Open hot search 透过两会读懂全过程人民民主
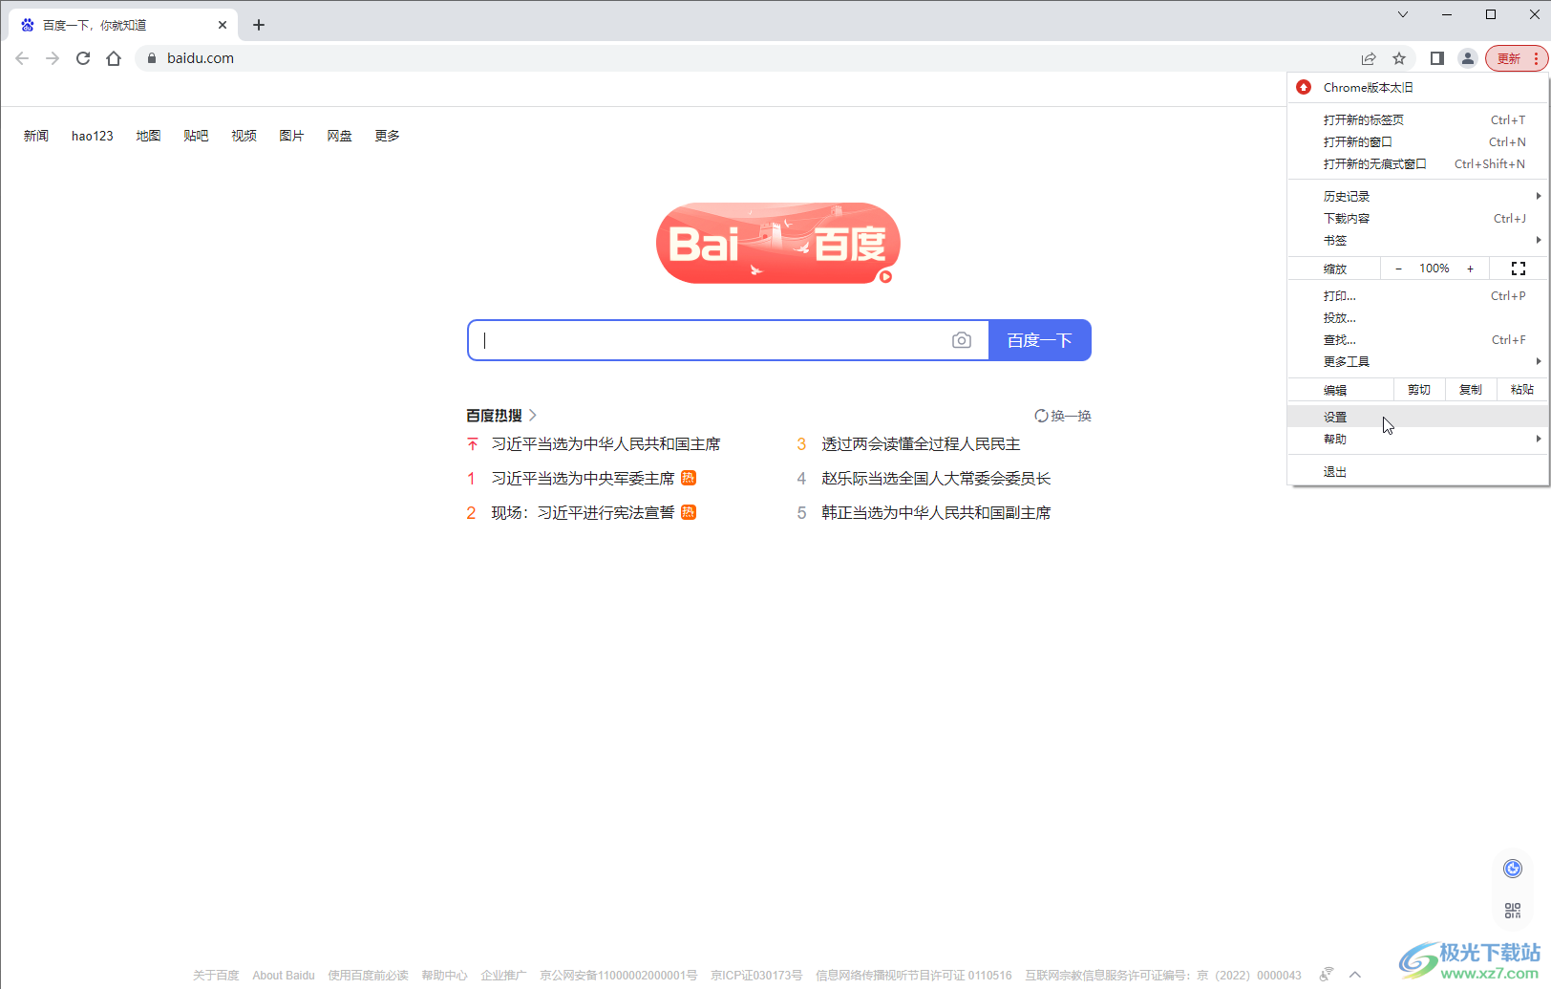 pyautogui.click(x=921, y=444)
